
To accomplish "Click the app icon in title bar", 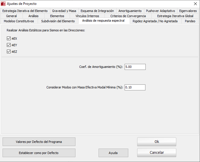I will (3, 4).
